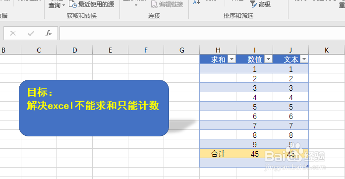Open the 数值 column filter dropdown
Viewport: 345px width, 179px height.
coord(268,59)
